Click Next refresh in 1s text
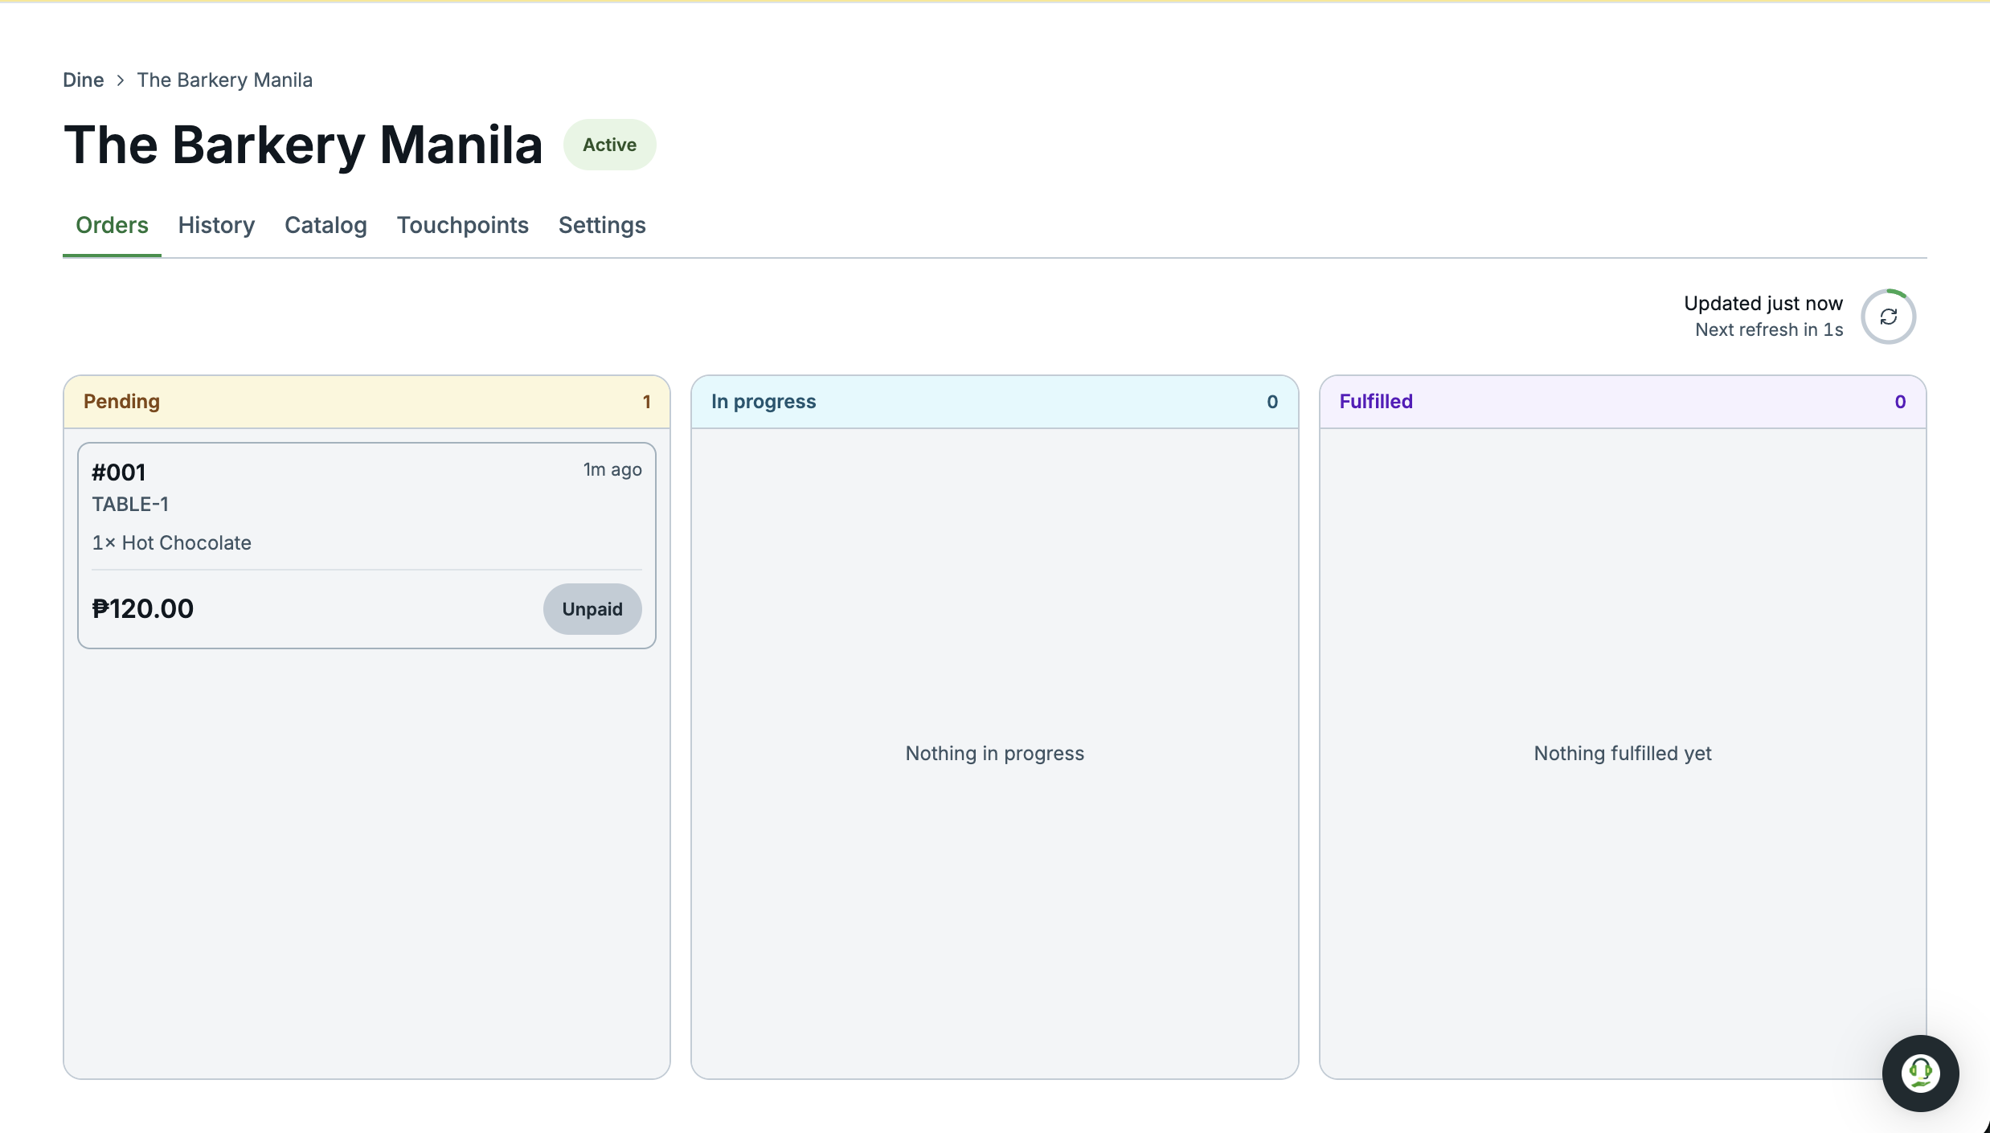This screenshot has height=1133, width=1990. coord(1769,329)
